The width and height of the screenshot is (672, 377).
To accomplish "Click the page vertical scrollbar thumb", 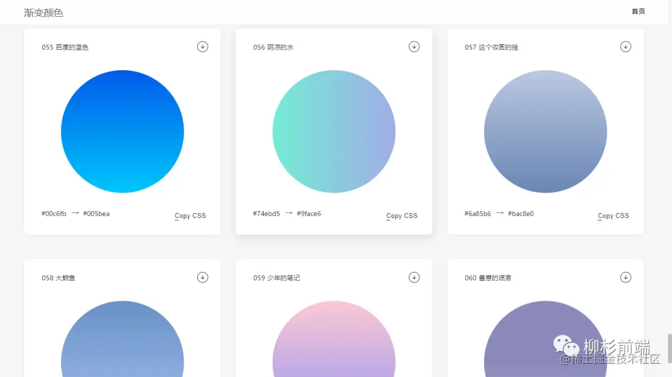I will (670, 348).
